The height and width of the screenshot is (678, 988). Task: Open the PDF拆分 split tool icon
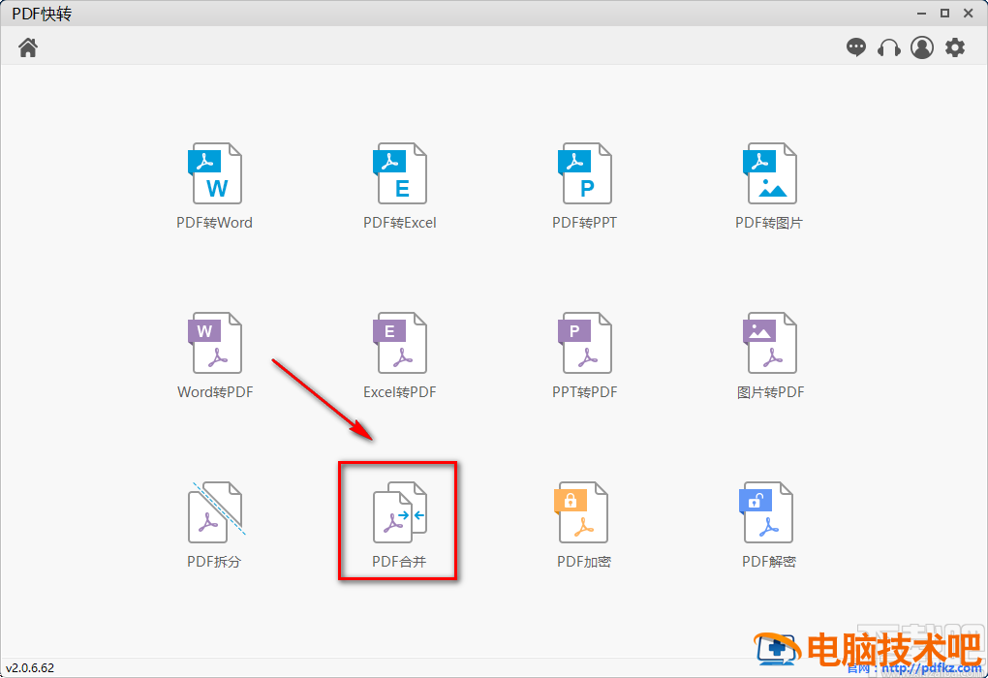tap(216, 512)
